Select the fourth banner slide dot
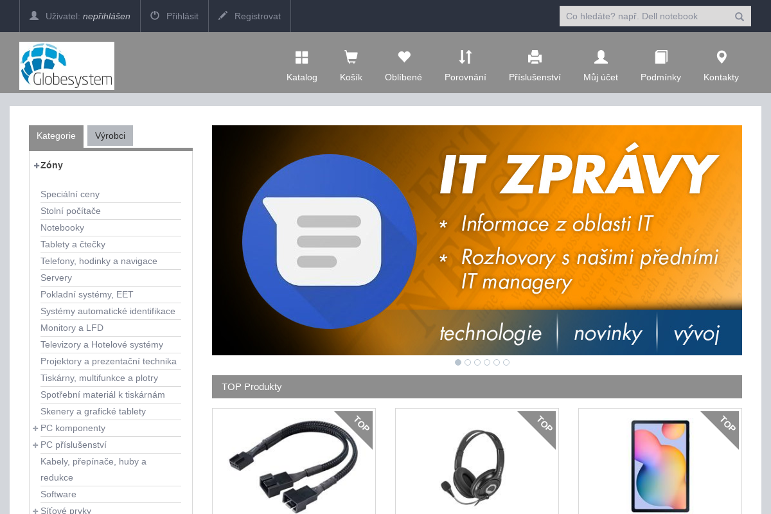This screenshot has width=771, height=514. (487, 362)
